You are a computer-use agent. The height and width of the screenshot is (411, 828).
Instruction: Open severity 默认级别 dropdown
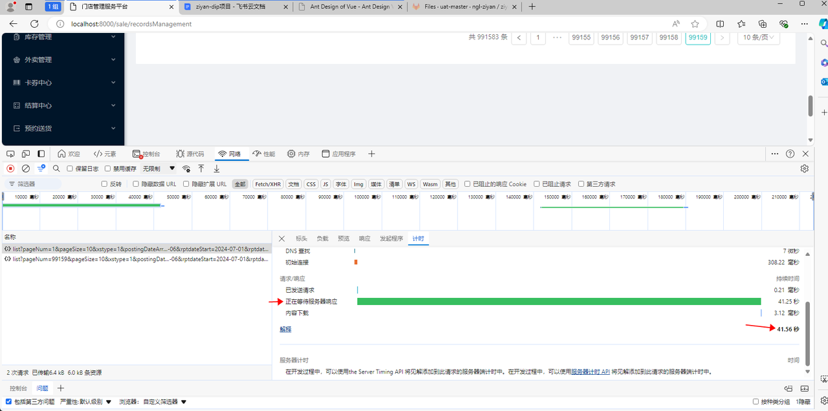pos(86,402)
